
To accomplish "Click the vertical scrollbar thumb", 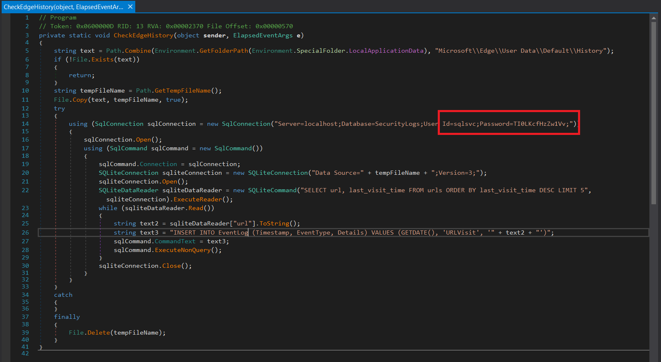I will pos(654,112).
